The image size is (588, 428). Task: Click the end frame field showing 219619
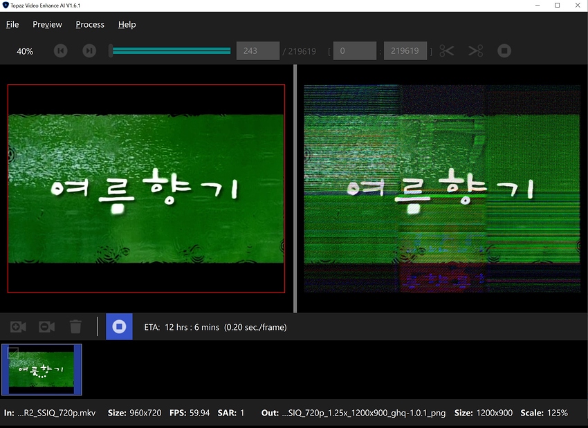click(405, 50)
